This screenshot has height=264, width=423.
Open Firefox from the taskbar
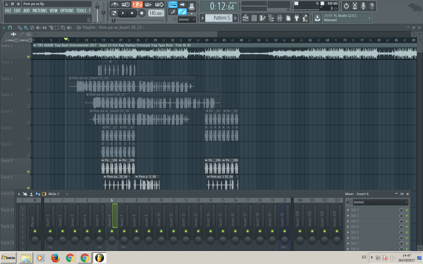tap(55, 258)
